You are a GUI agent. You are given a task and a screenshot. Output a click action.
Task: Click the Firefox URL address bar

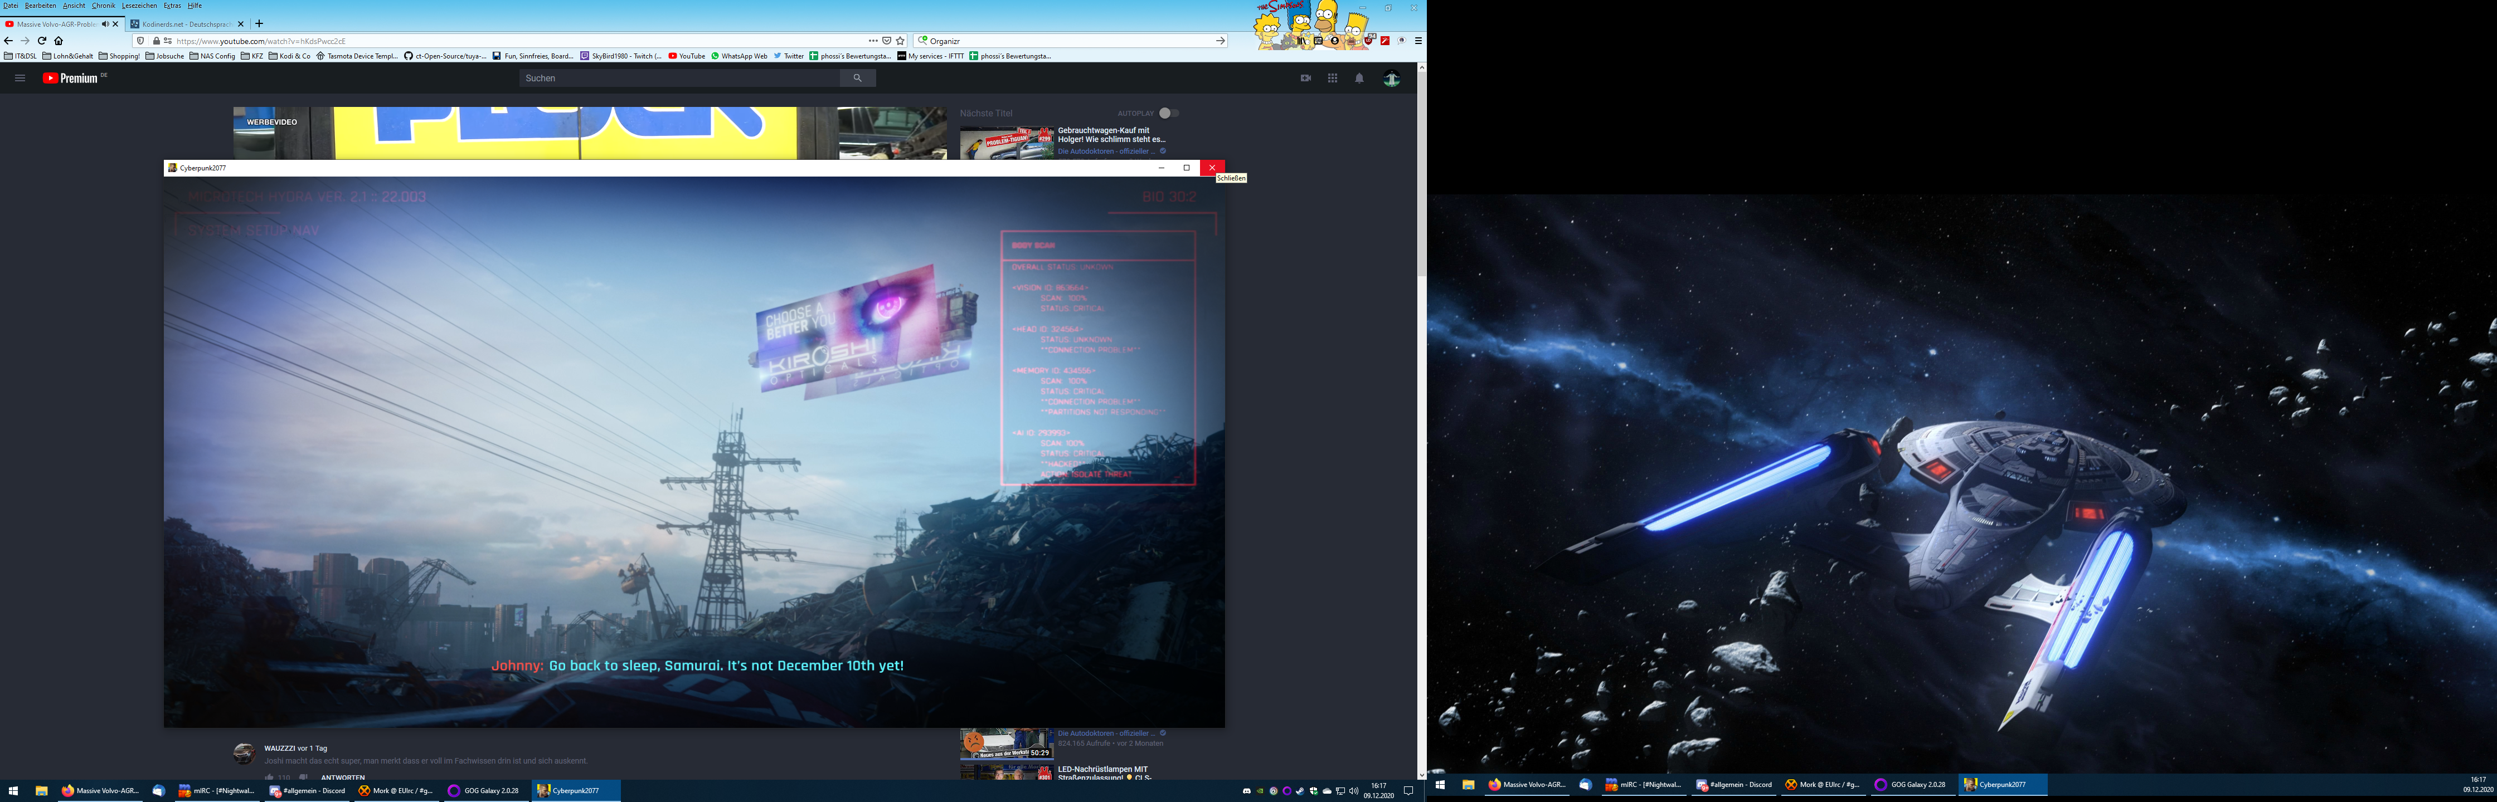point(518,41)
